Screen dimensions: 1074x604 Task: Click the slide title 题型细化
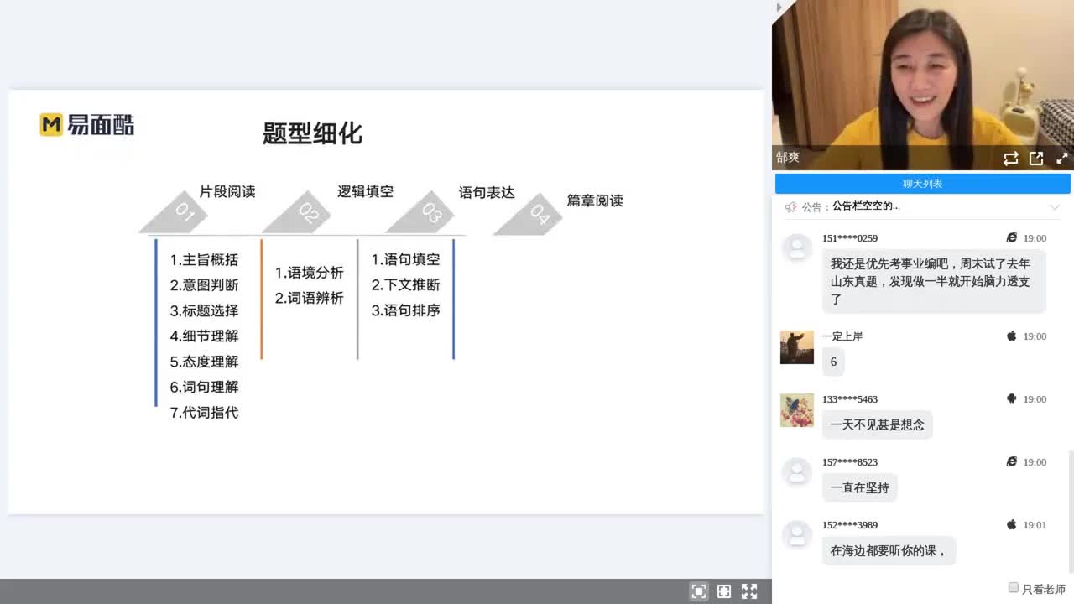pyautogui.click(x=312, y=133)
